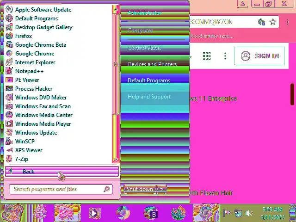The width and height of the screenshot is (296, 222).
Task: Launch PE Viewer
Action: coord(22,80)
